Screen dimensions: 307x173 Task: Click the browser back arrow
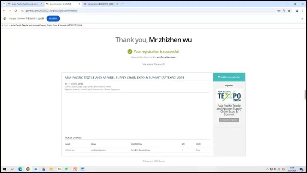pos(4,11)
